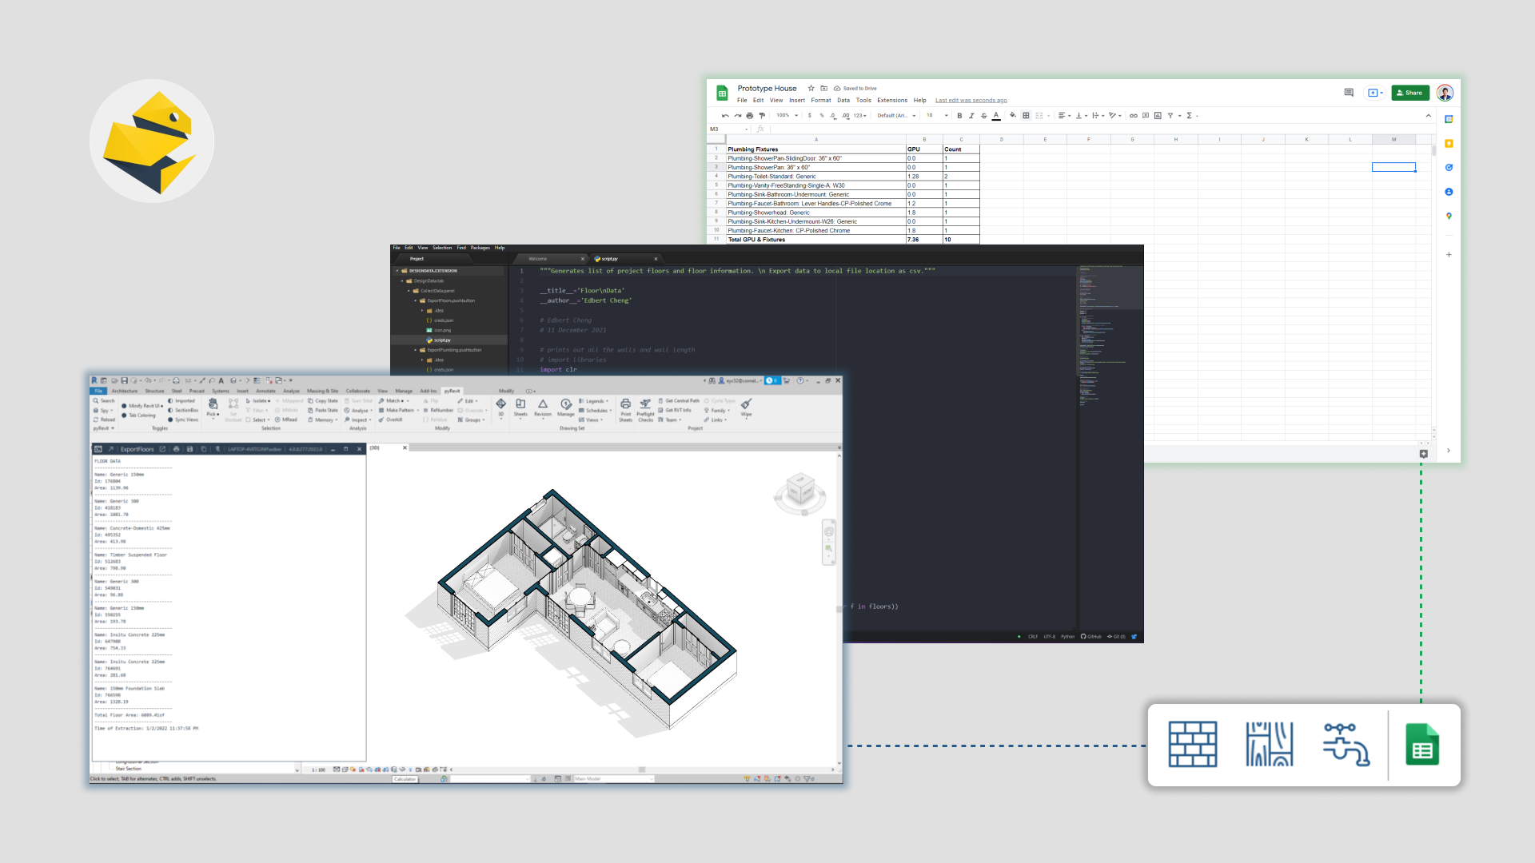Open the 100% zoom dropdown in Sheets

[x=787, y=116]
